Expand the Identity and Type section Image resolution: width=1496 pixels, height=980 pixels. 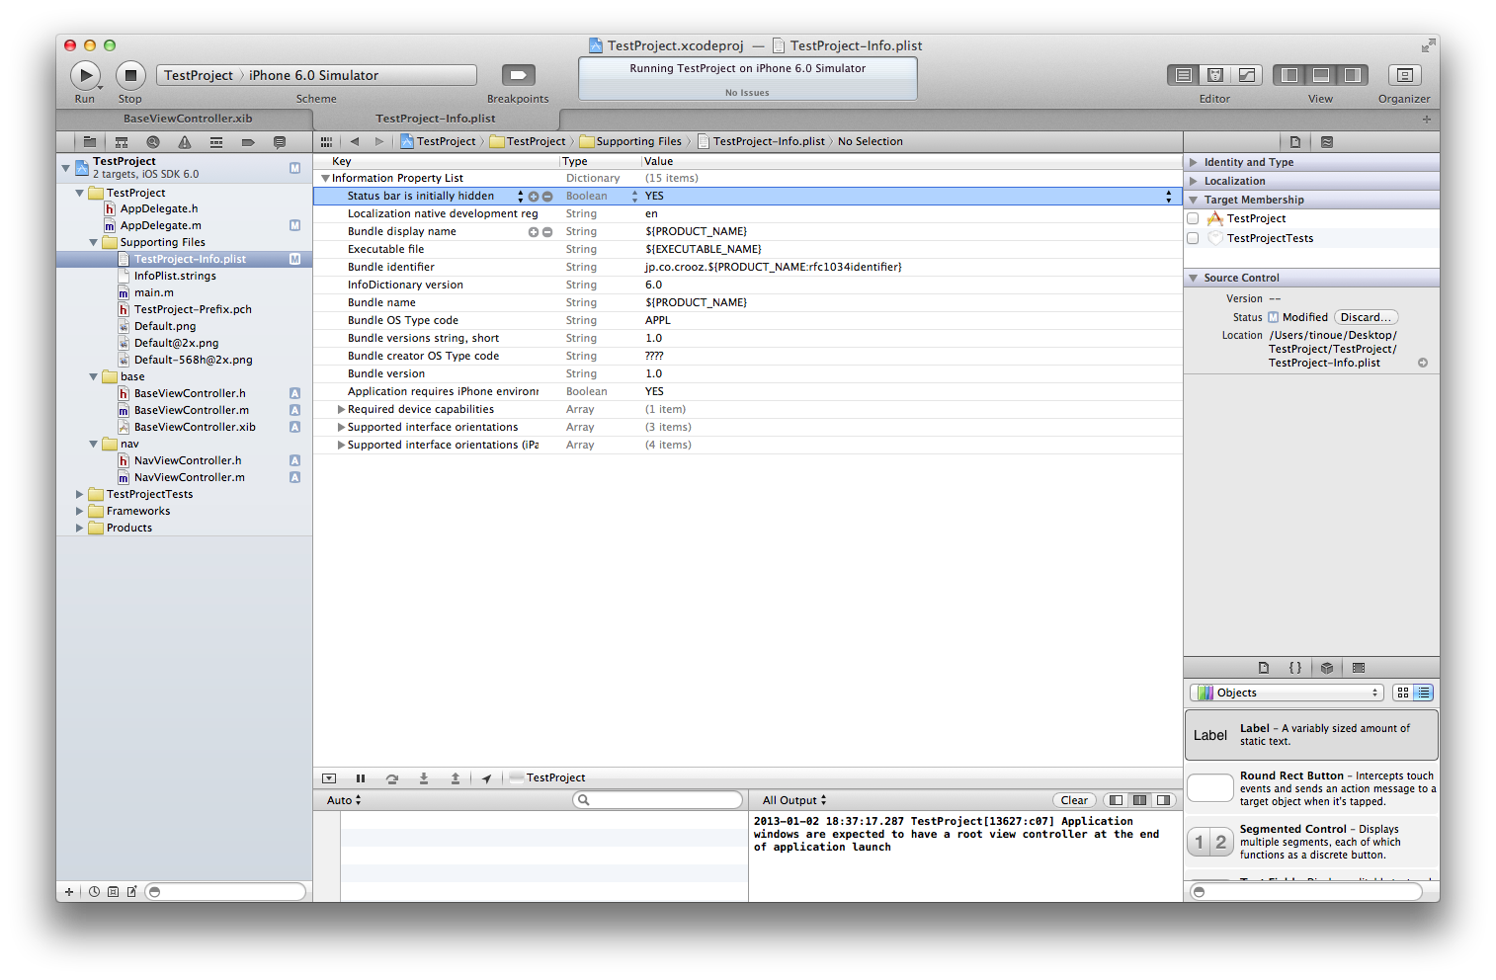[x=1194, y=162]
